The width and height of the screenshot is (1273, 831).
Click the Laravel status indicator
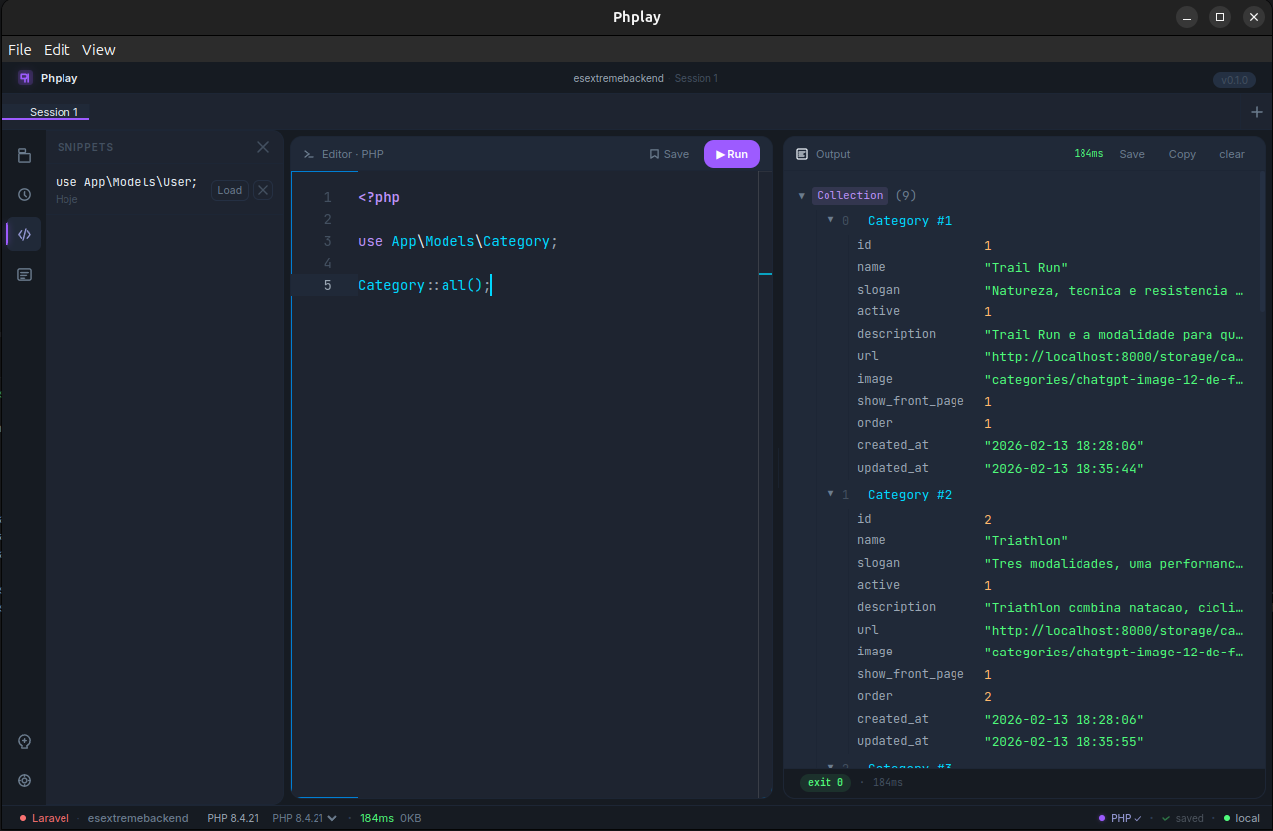45,818
